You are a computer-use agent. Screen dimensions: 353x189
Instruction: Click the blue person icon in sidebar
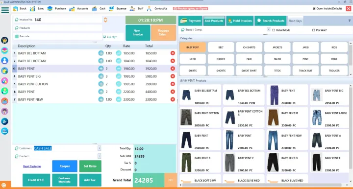(4, 60)
